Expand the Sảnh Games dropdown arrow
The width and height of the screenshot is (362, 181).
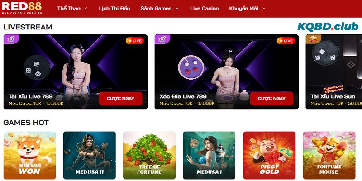177,8
